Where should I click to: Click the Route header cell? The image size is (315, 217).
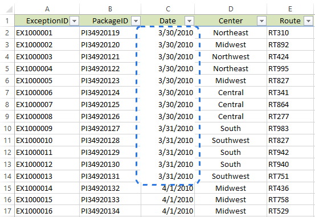[291, 21]
